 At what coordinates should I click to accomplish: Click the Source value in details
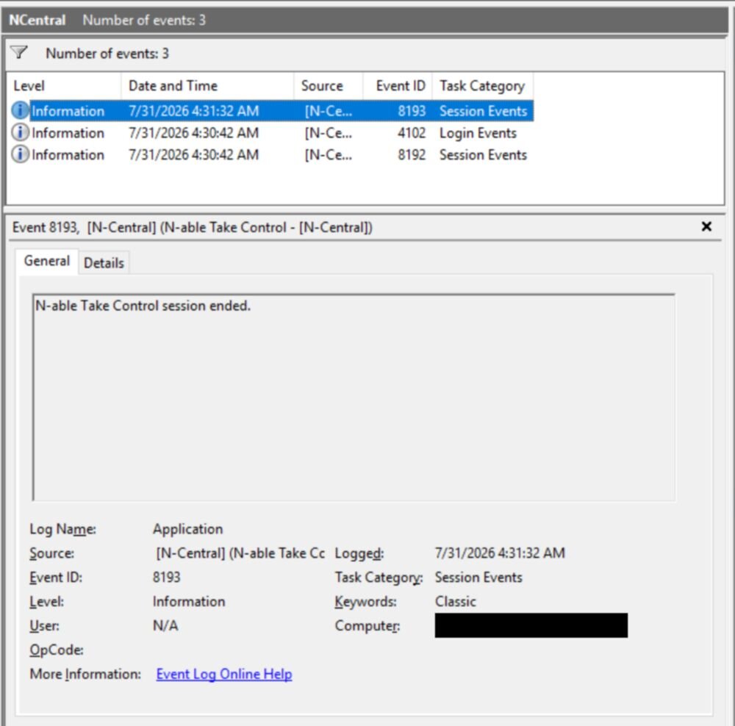[x=240, y=553]
